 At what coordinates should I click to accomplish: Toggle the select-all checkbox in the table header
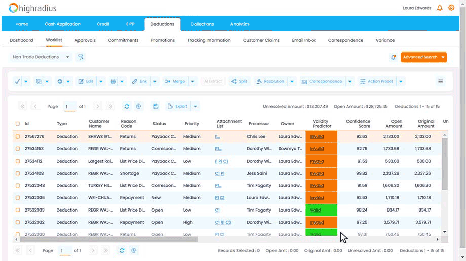click(18, 124)
